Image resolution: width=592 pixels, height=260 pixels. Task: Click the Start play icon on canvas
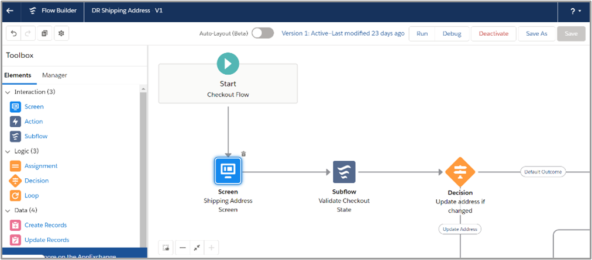coord(228,64)
